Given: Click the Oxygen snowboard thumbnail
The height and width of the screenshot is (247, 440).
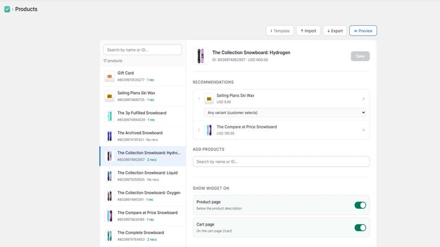Looking at the screenshot, I should click(109, 196).
